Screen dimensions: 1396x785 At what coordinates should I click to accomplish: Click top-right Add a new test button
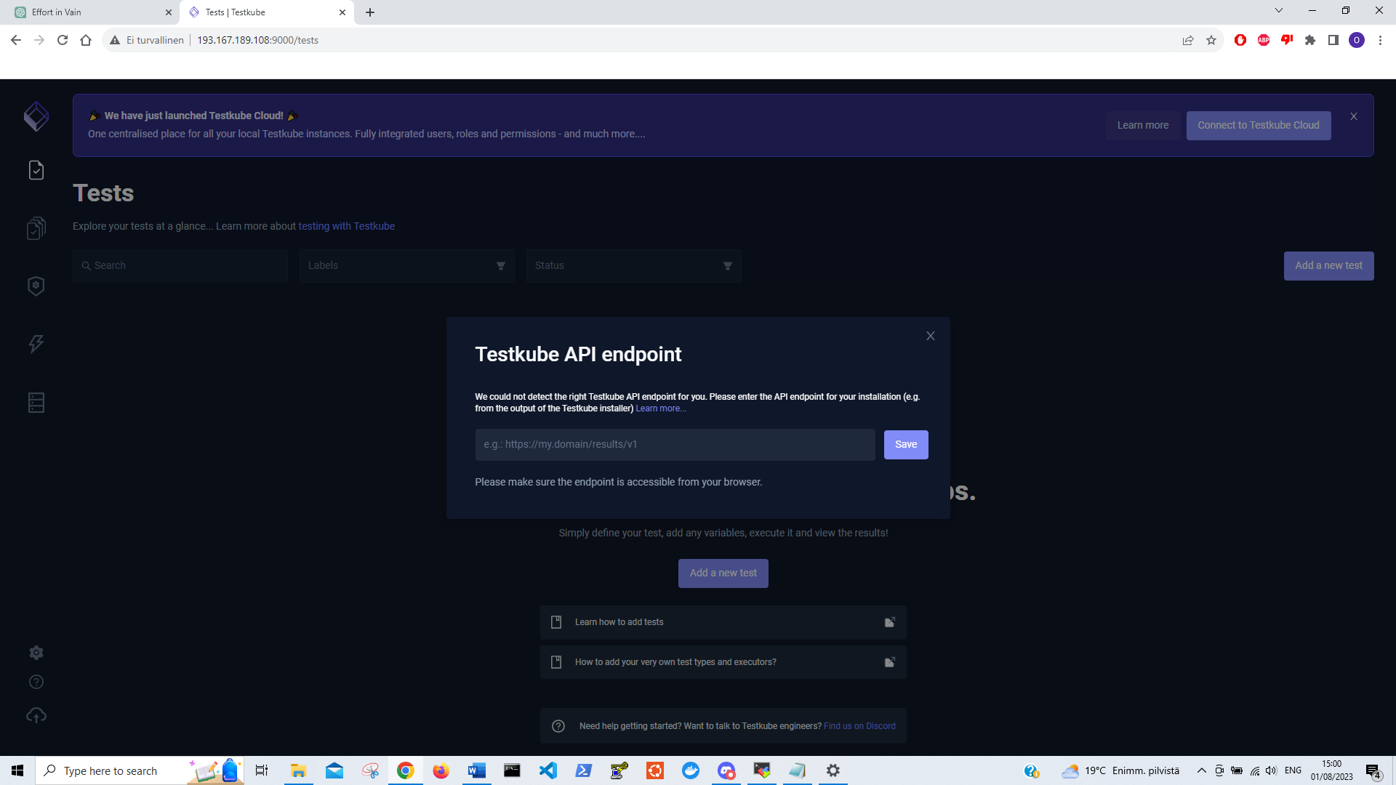(x=1328, y=266)
